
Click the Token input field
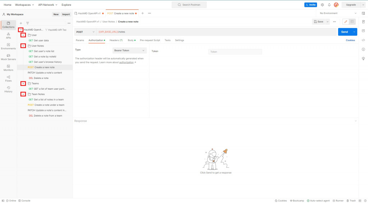235,52
